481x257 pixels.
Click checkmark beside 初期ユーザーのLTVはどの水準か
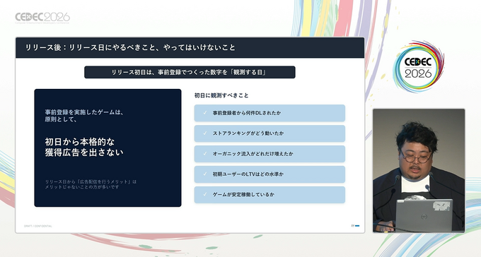coord(205,174)
